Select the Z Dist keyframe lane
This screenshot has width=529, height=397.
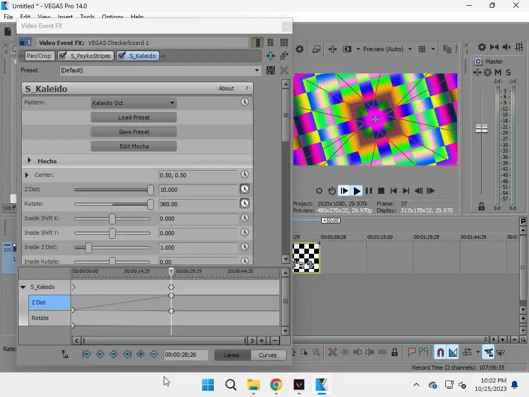tap(50, 302)
